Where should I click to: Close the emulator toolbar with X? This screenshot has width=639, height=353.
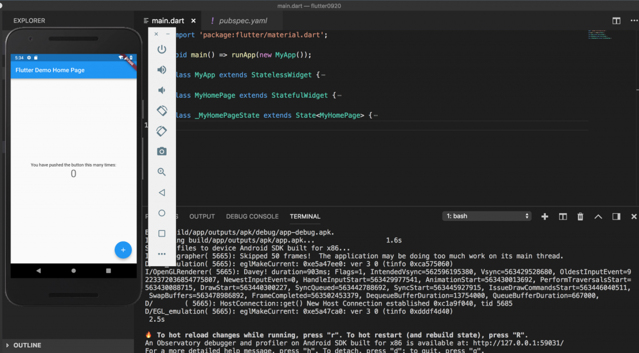click(156, 34)
